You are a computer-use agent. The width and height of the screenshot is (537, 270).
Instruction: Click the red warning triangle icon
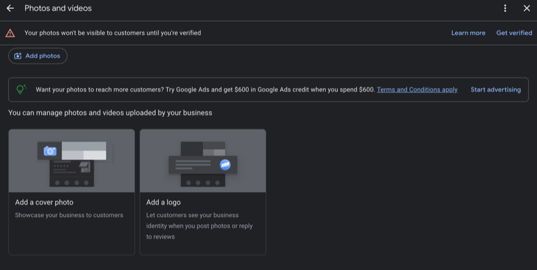point(10,33)
